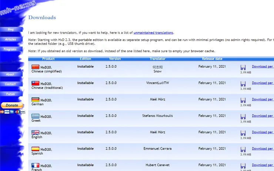
Task: Click 'HxD20, Spanish' product text
Action: pos(42,151)
